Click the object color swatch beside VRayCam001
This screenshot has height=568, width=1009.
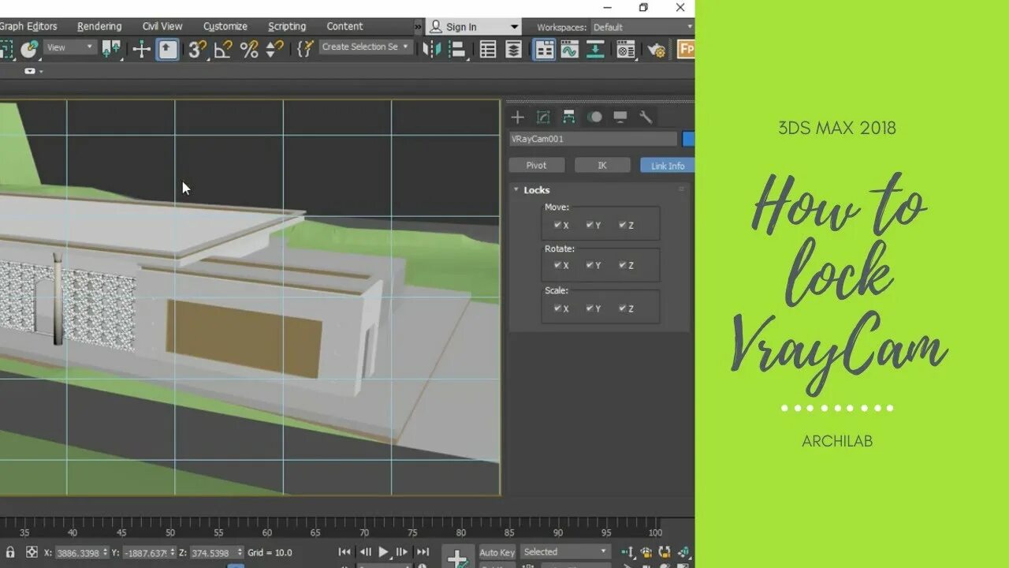coord(688,139)
